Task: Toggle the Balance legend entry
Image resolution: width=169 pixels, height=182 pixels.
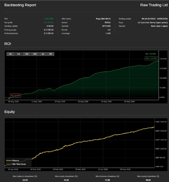Action: coord(13,161)
